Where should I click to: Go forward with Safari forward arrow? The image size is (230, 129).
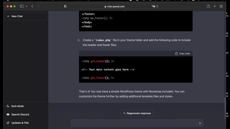[x=38, y=6]
